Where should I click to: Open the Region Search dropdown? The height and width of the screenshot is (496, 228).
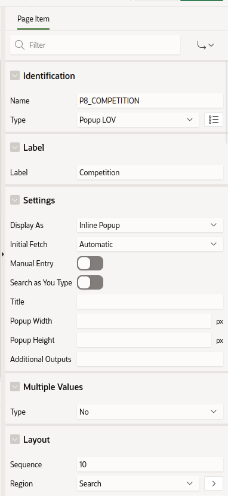[x=138, y=483]
